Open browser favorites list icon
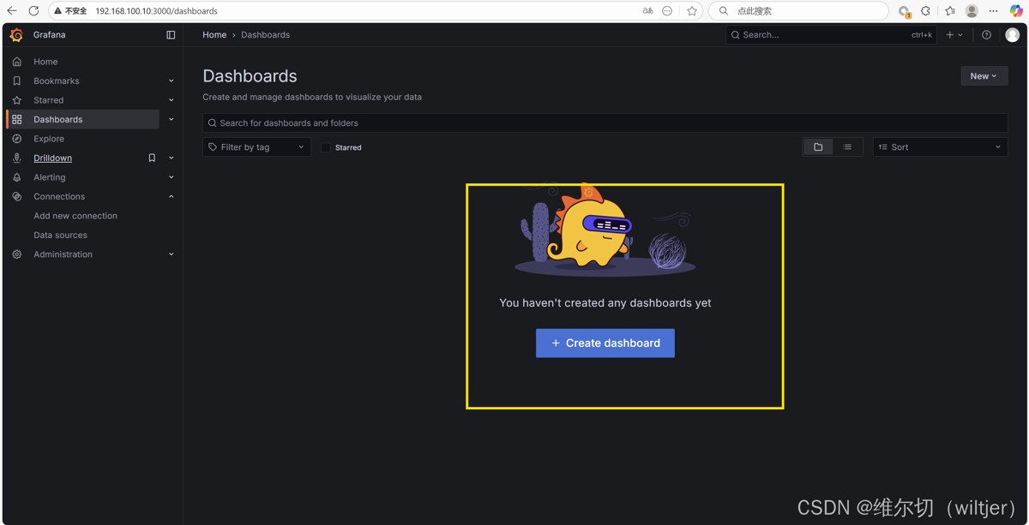This screenshot has width=1029, height=525. coord(949,11)
